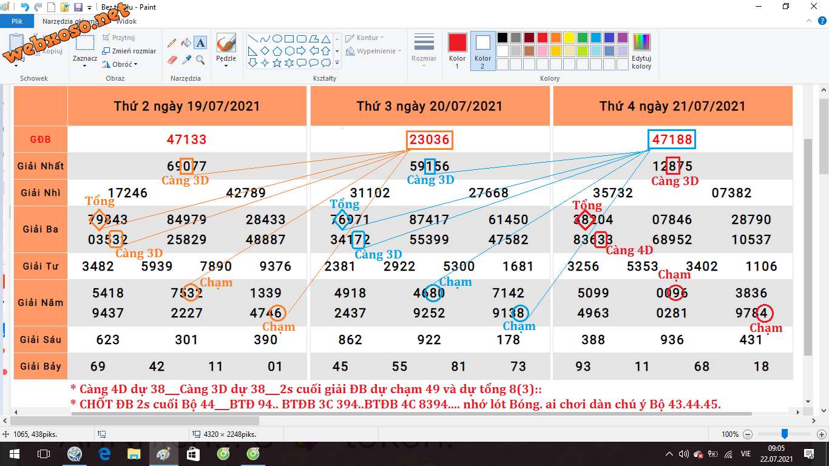Viewport: 829px width, 466px height.
Task: Activate the Text tool
Action: click(200, 43)
